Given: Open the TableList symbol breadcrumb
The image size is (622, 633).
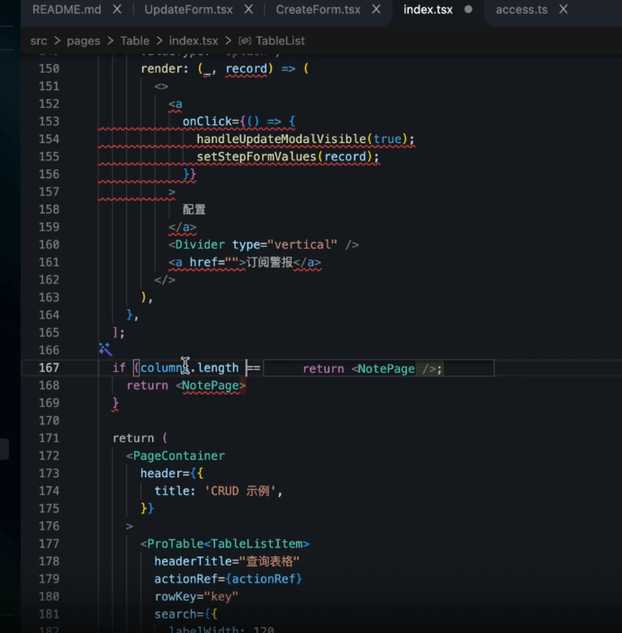Looking at the screenshot, I should [280, 41].
